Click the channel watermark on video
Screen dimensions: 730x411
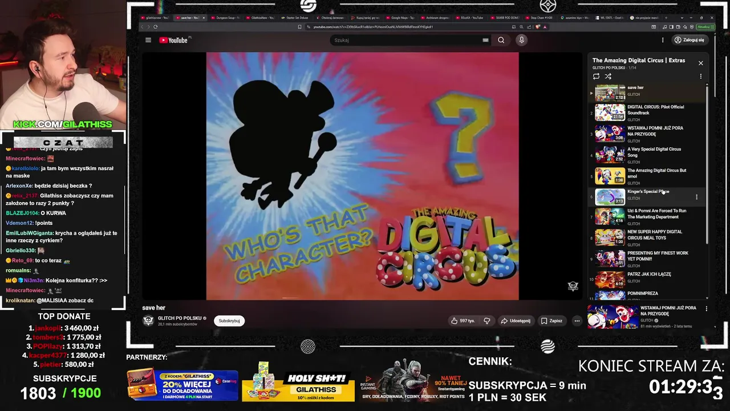click(573, 287)
